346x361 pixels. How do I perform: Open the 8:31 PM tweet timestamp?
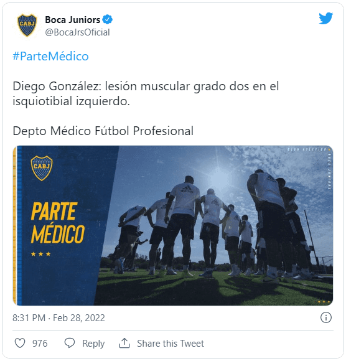(x=29, y=318)
